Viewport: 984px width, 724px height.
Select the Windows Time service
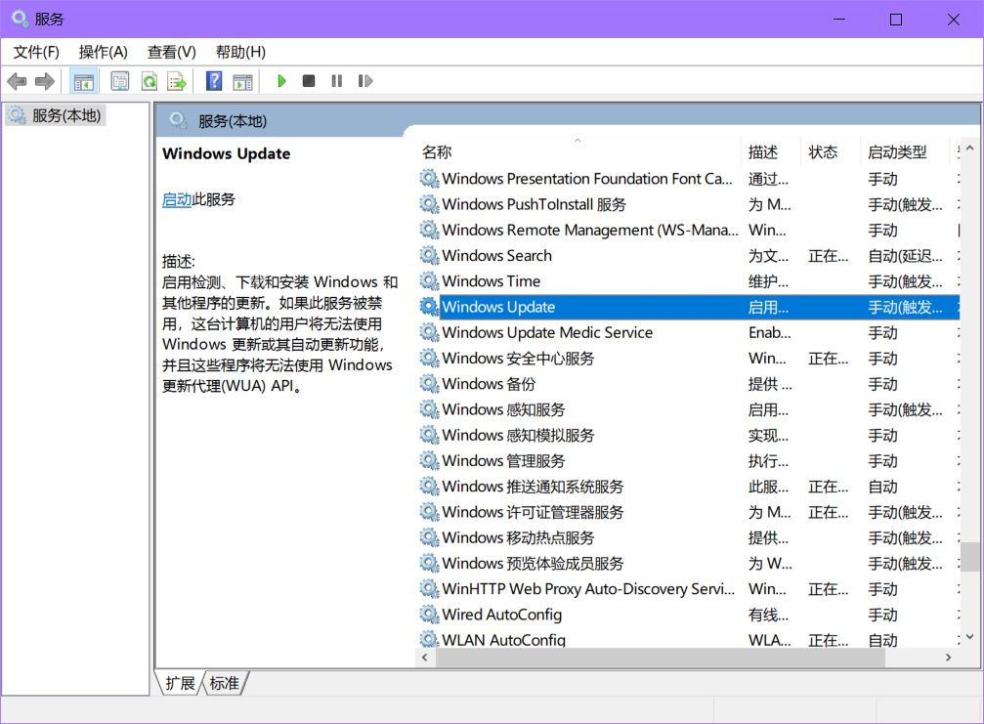tap(689, 281)
